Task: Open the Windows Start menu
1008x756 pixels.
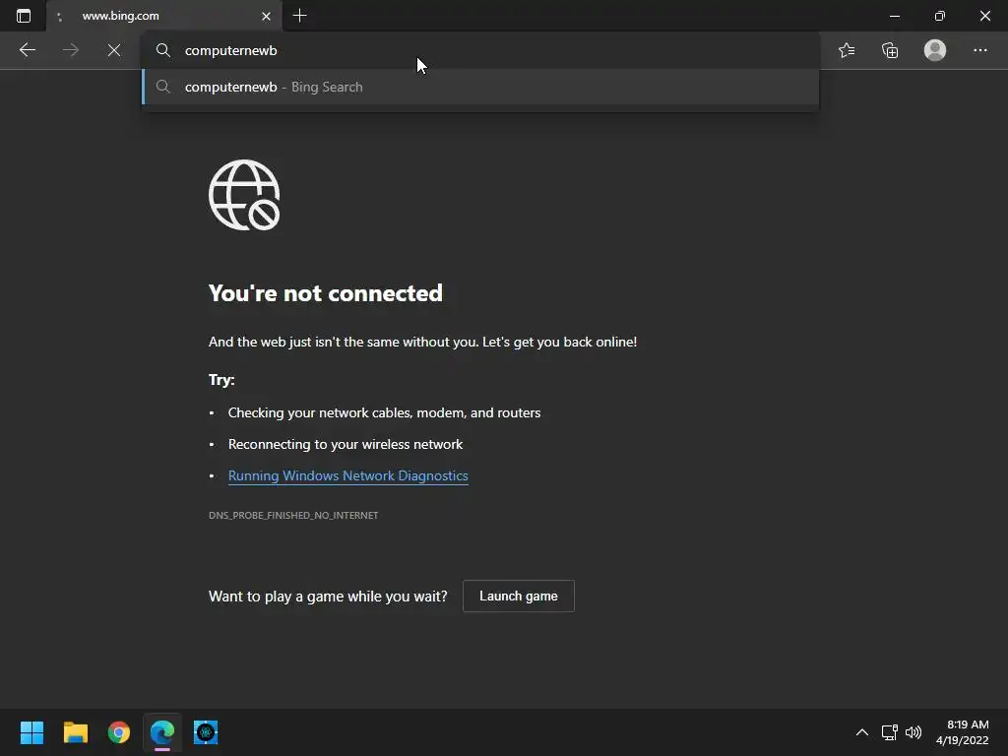Action: coord(31,732)
